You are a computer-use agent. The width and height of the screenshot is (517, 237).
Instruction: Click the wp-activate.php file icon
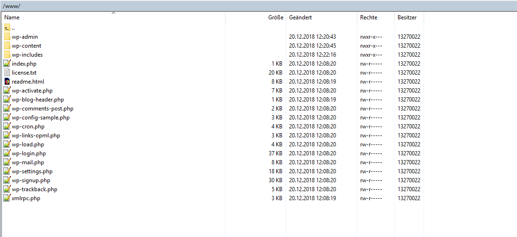tap(7, 90)
